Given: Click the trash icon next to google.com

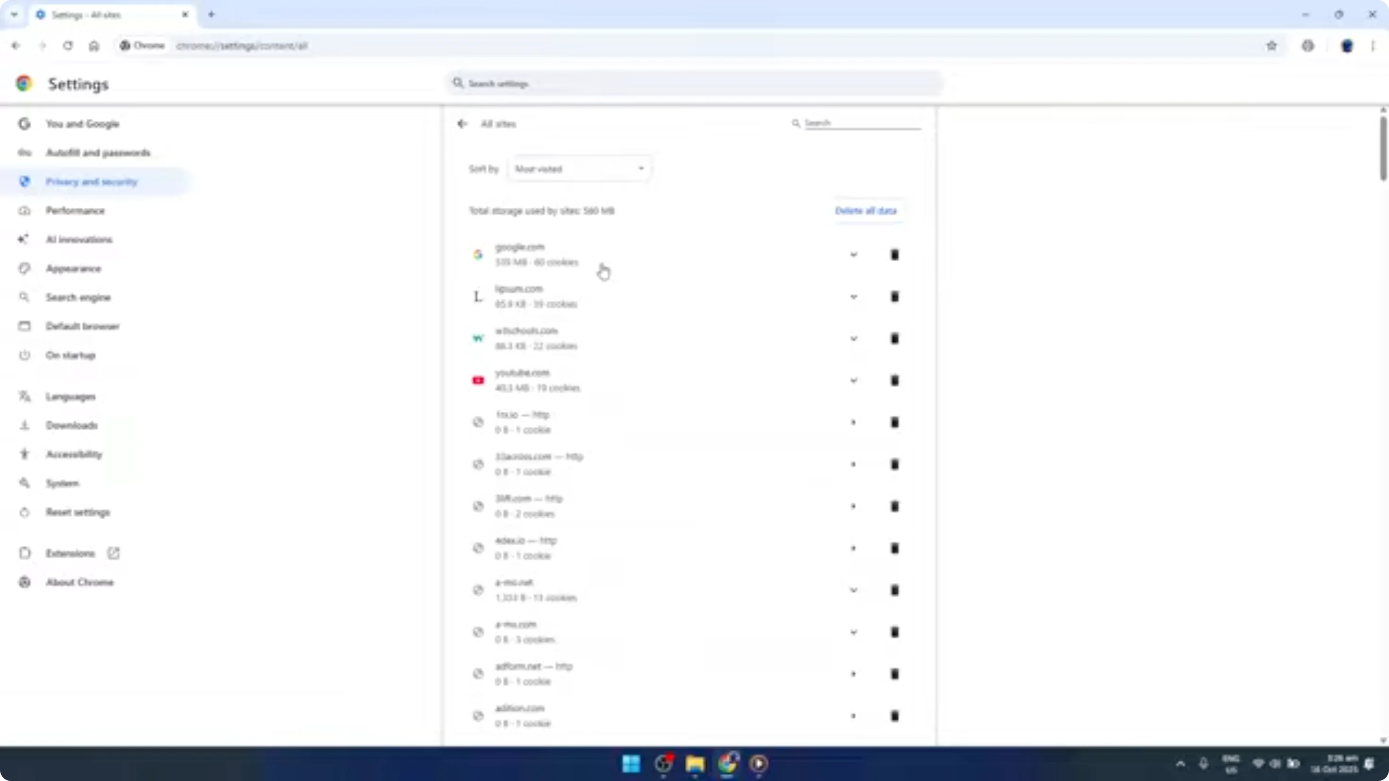Looking at the screenshot, I should pos(894,255).
